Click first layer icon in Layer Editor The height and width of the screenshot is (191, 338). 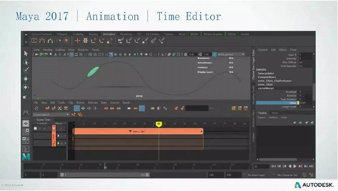(x=295, y=122)
